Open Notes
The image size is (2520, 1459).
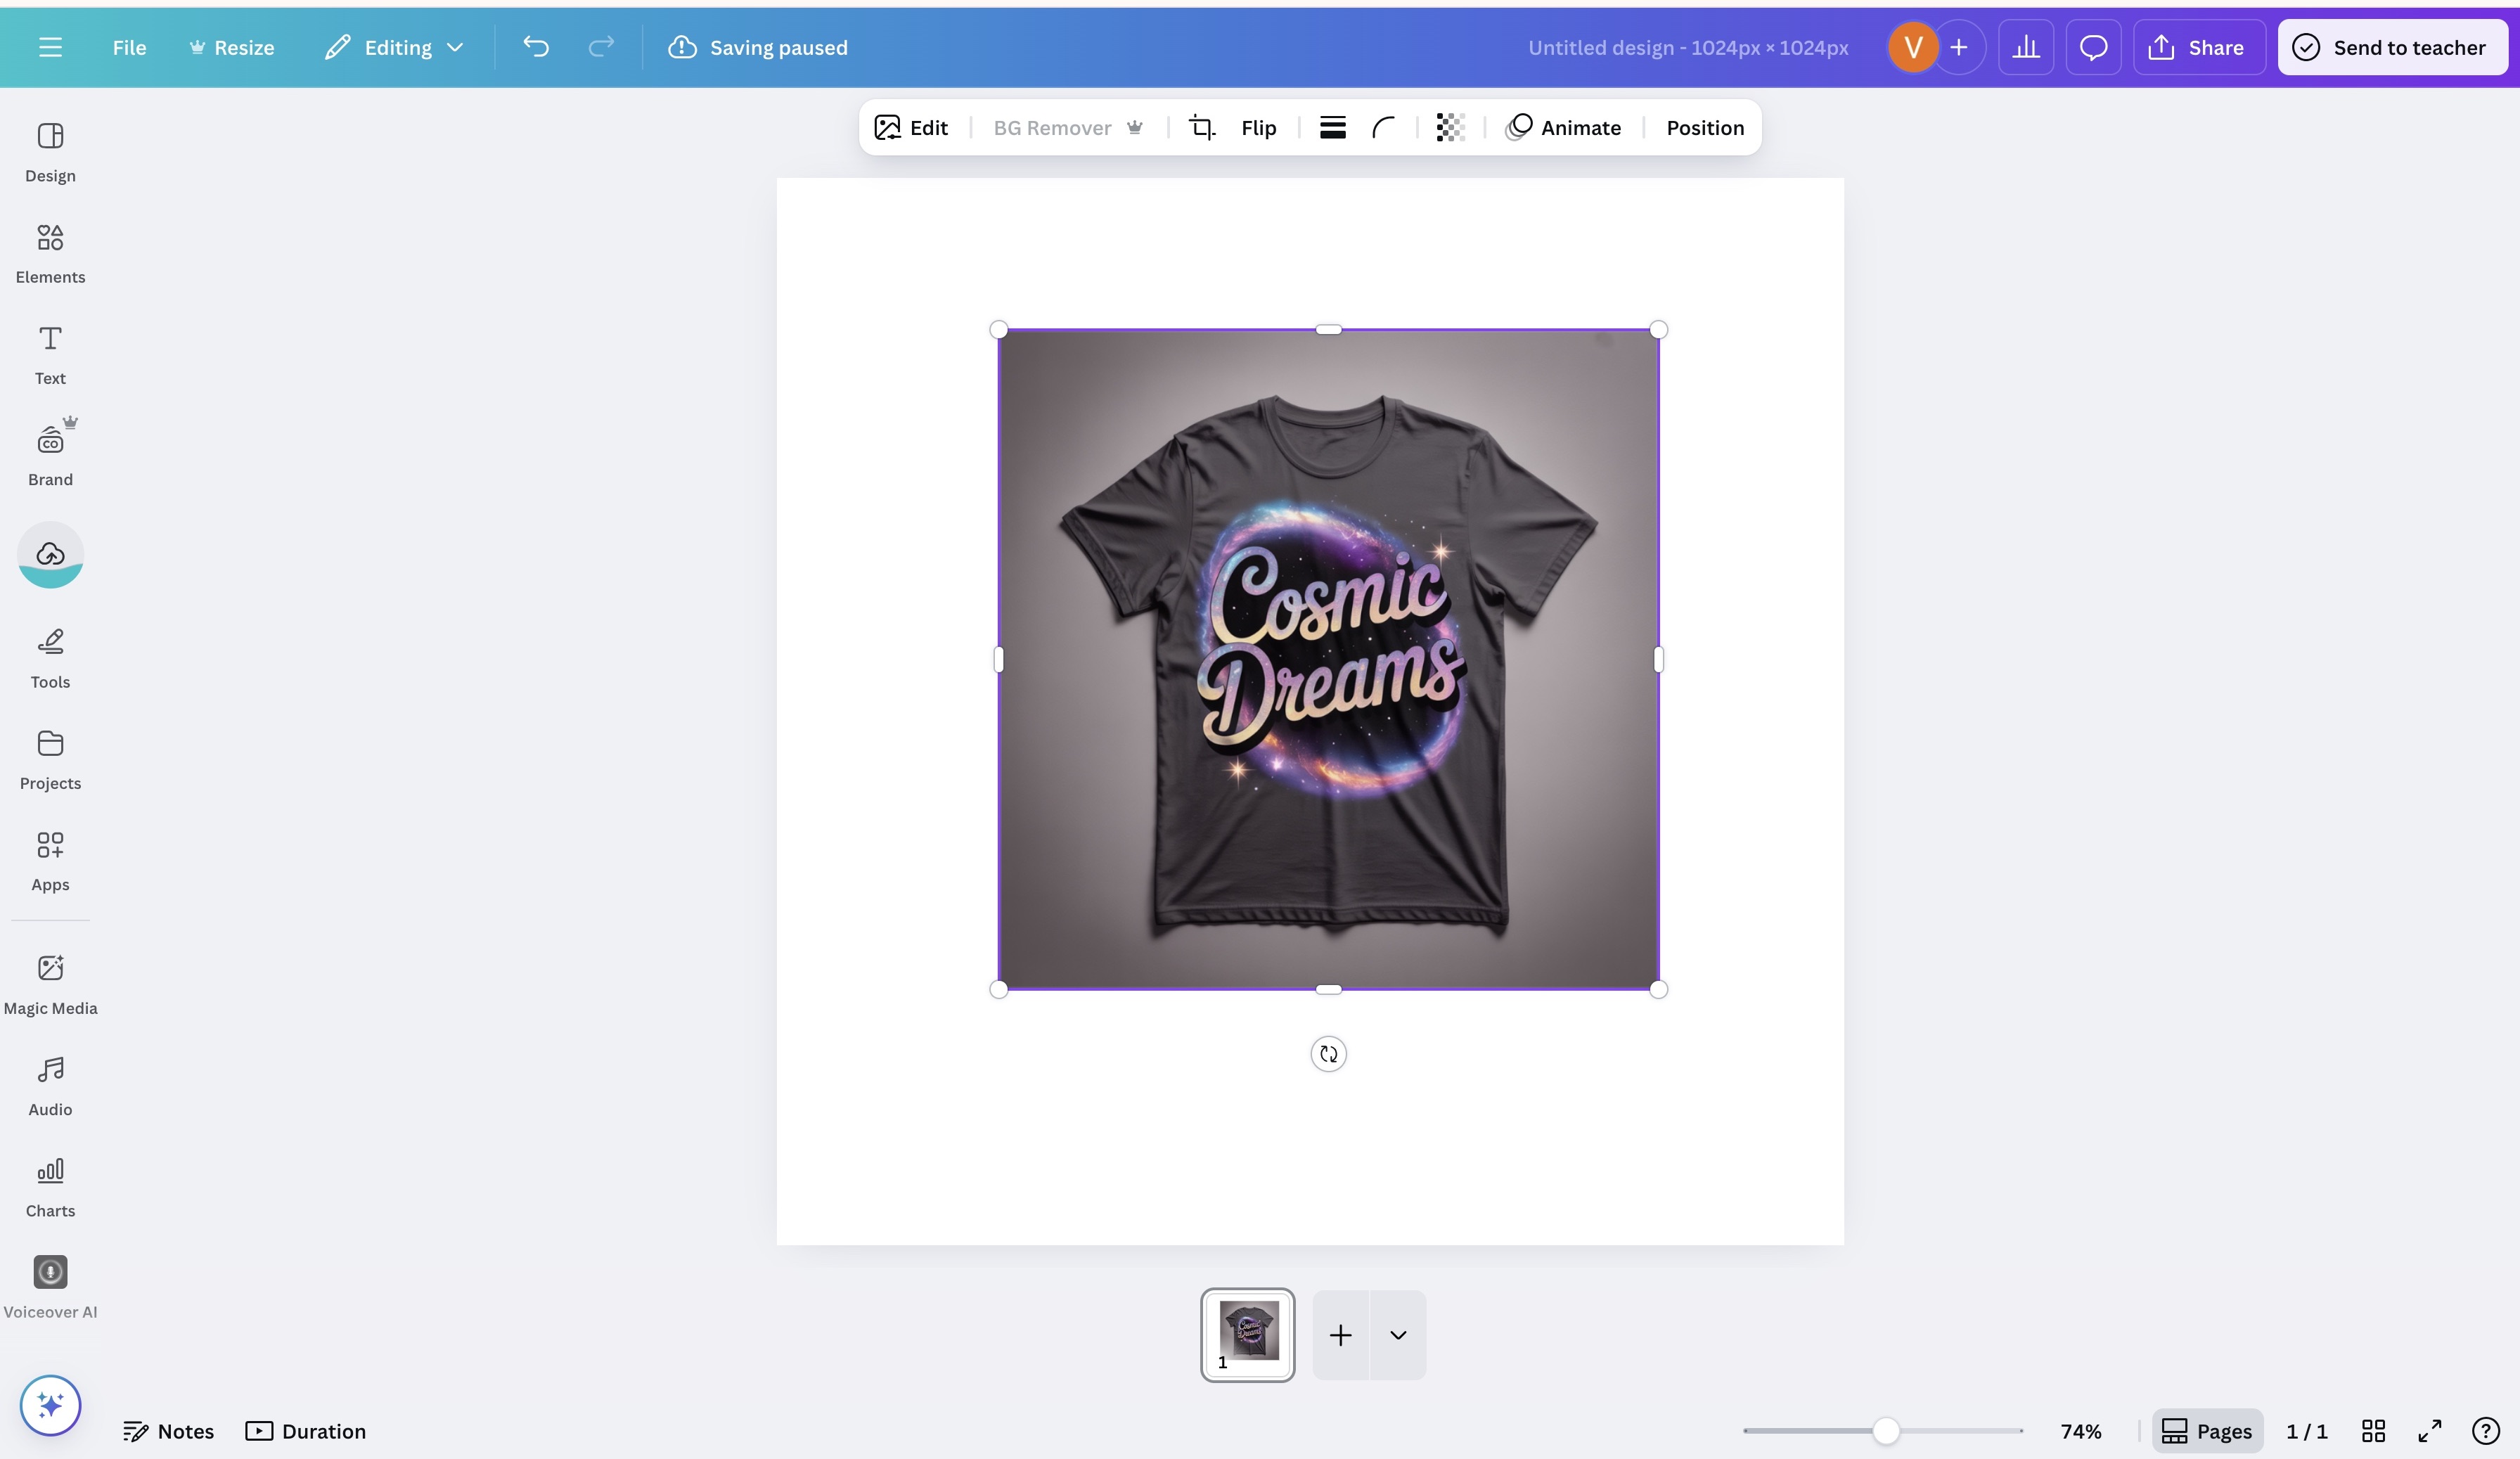(x=168, y=1431)
